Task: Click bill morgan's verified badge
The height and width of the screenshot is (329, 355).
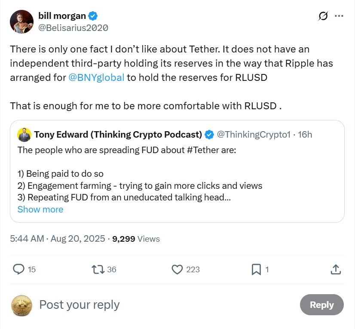Action: 93,16
